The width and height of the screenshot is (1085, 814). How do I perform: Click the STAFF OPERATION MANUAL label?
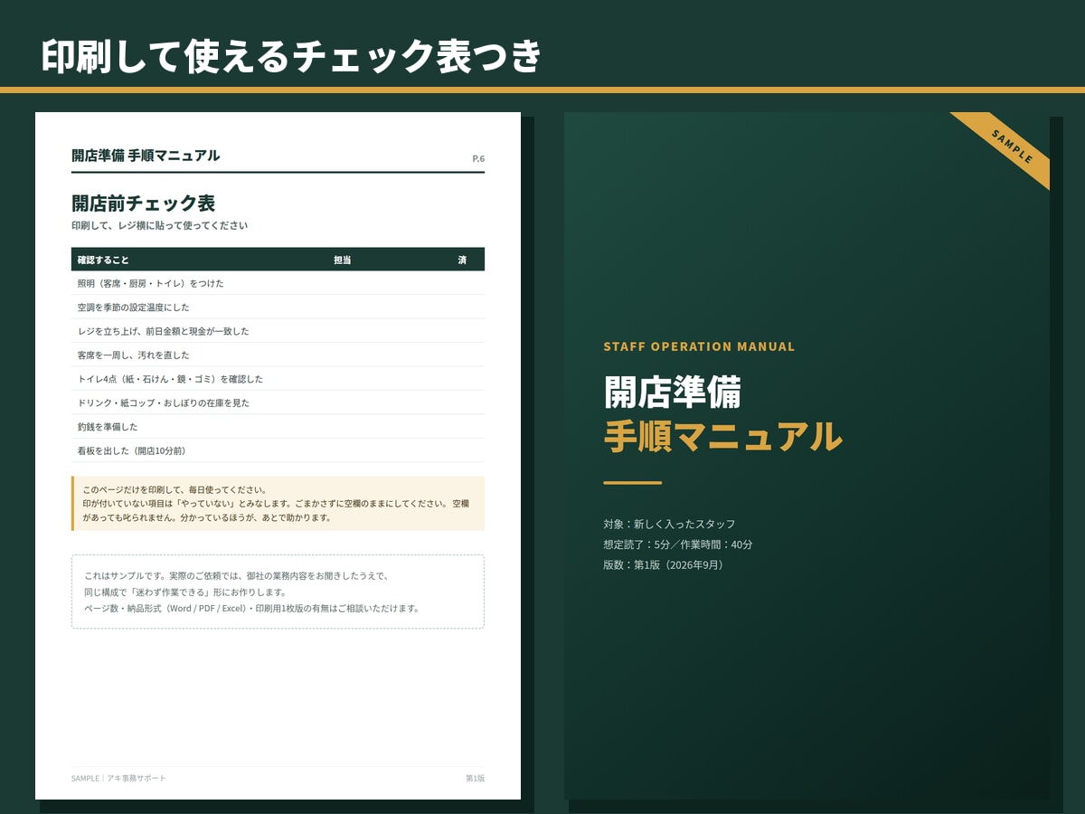click(699, 346)
